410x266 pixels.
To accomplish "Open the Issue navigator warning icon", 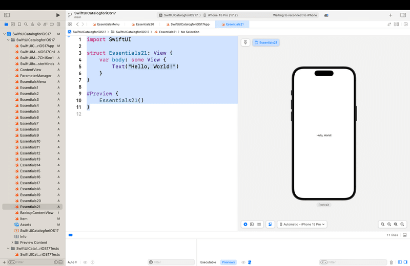I will point(32,24).
